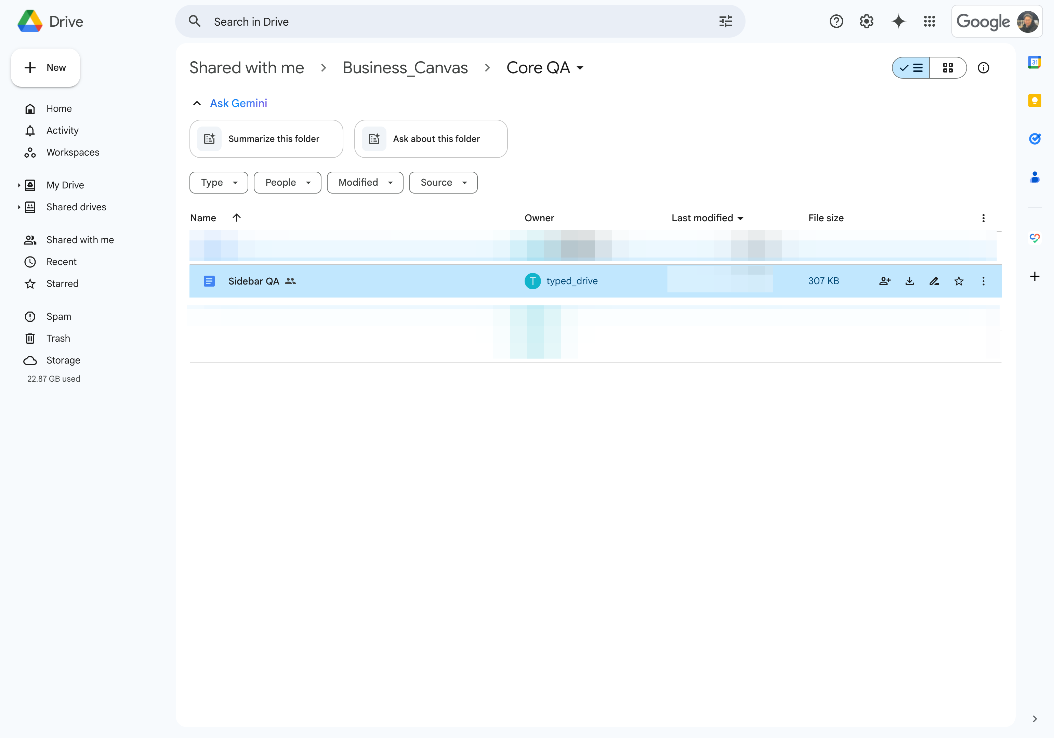Image resolution: width=1054 pixels, height=738 pixels.
Task: Open more actions for Sidebar QA row
Action: click(983, 281)
